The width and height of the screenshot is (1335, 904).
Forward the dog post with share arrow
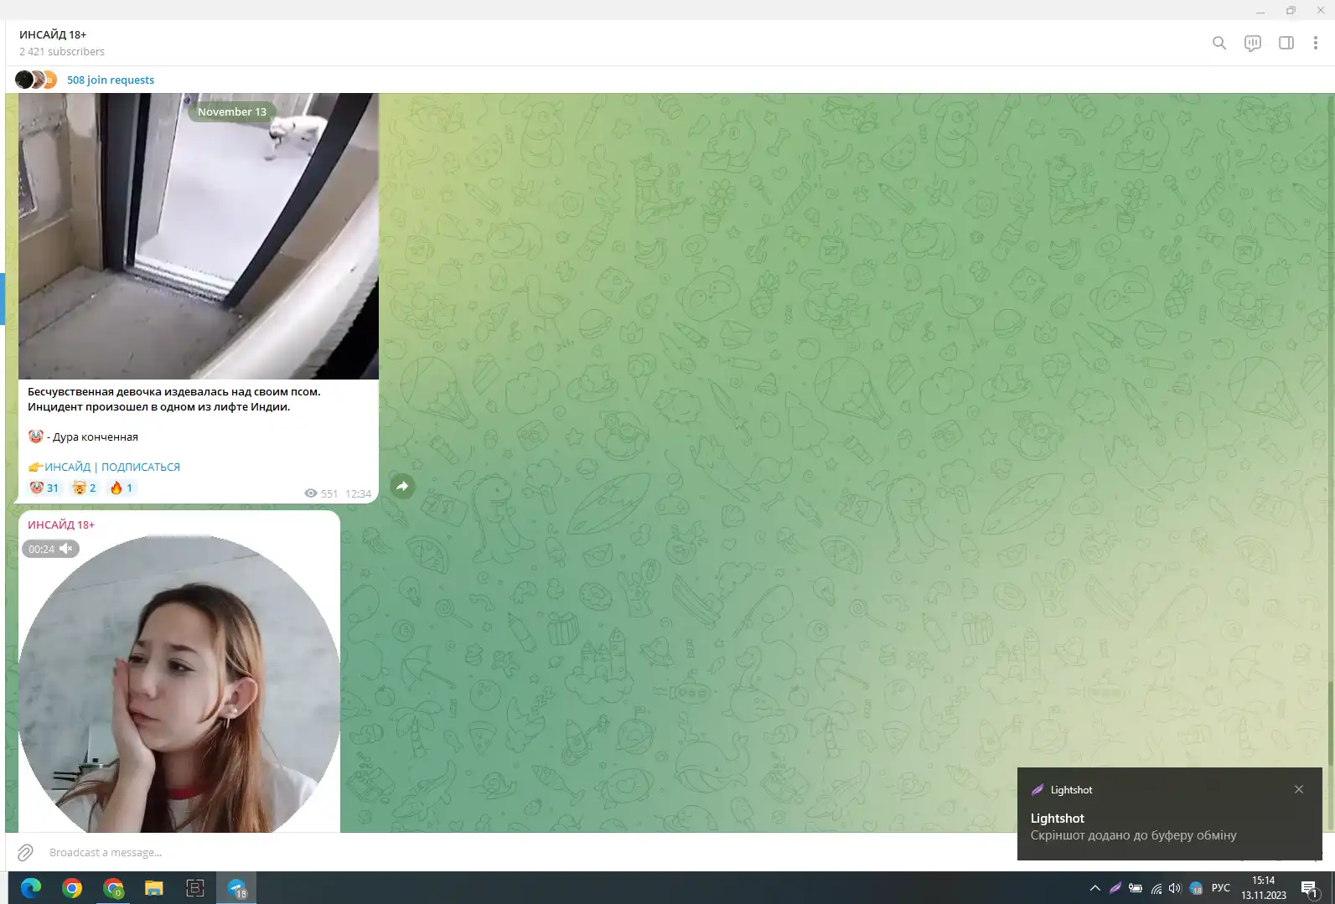click(x=402, y=486)
